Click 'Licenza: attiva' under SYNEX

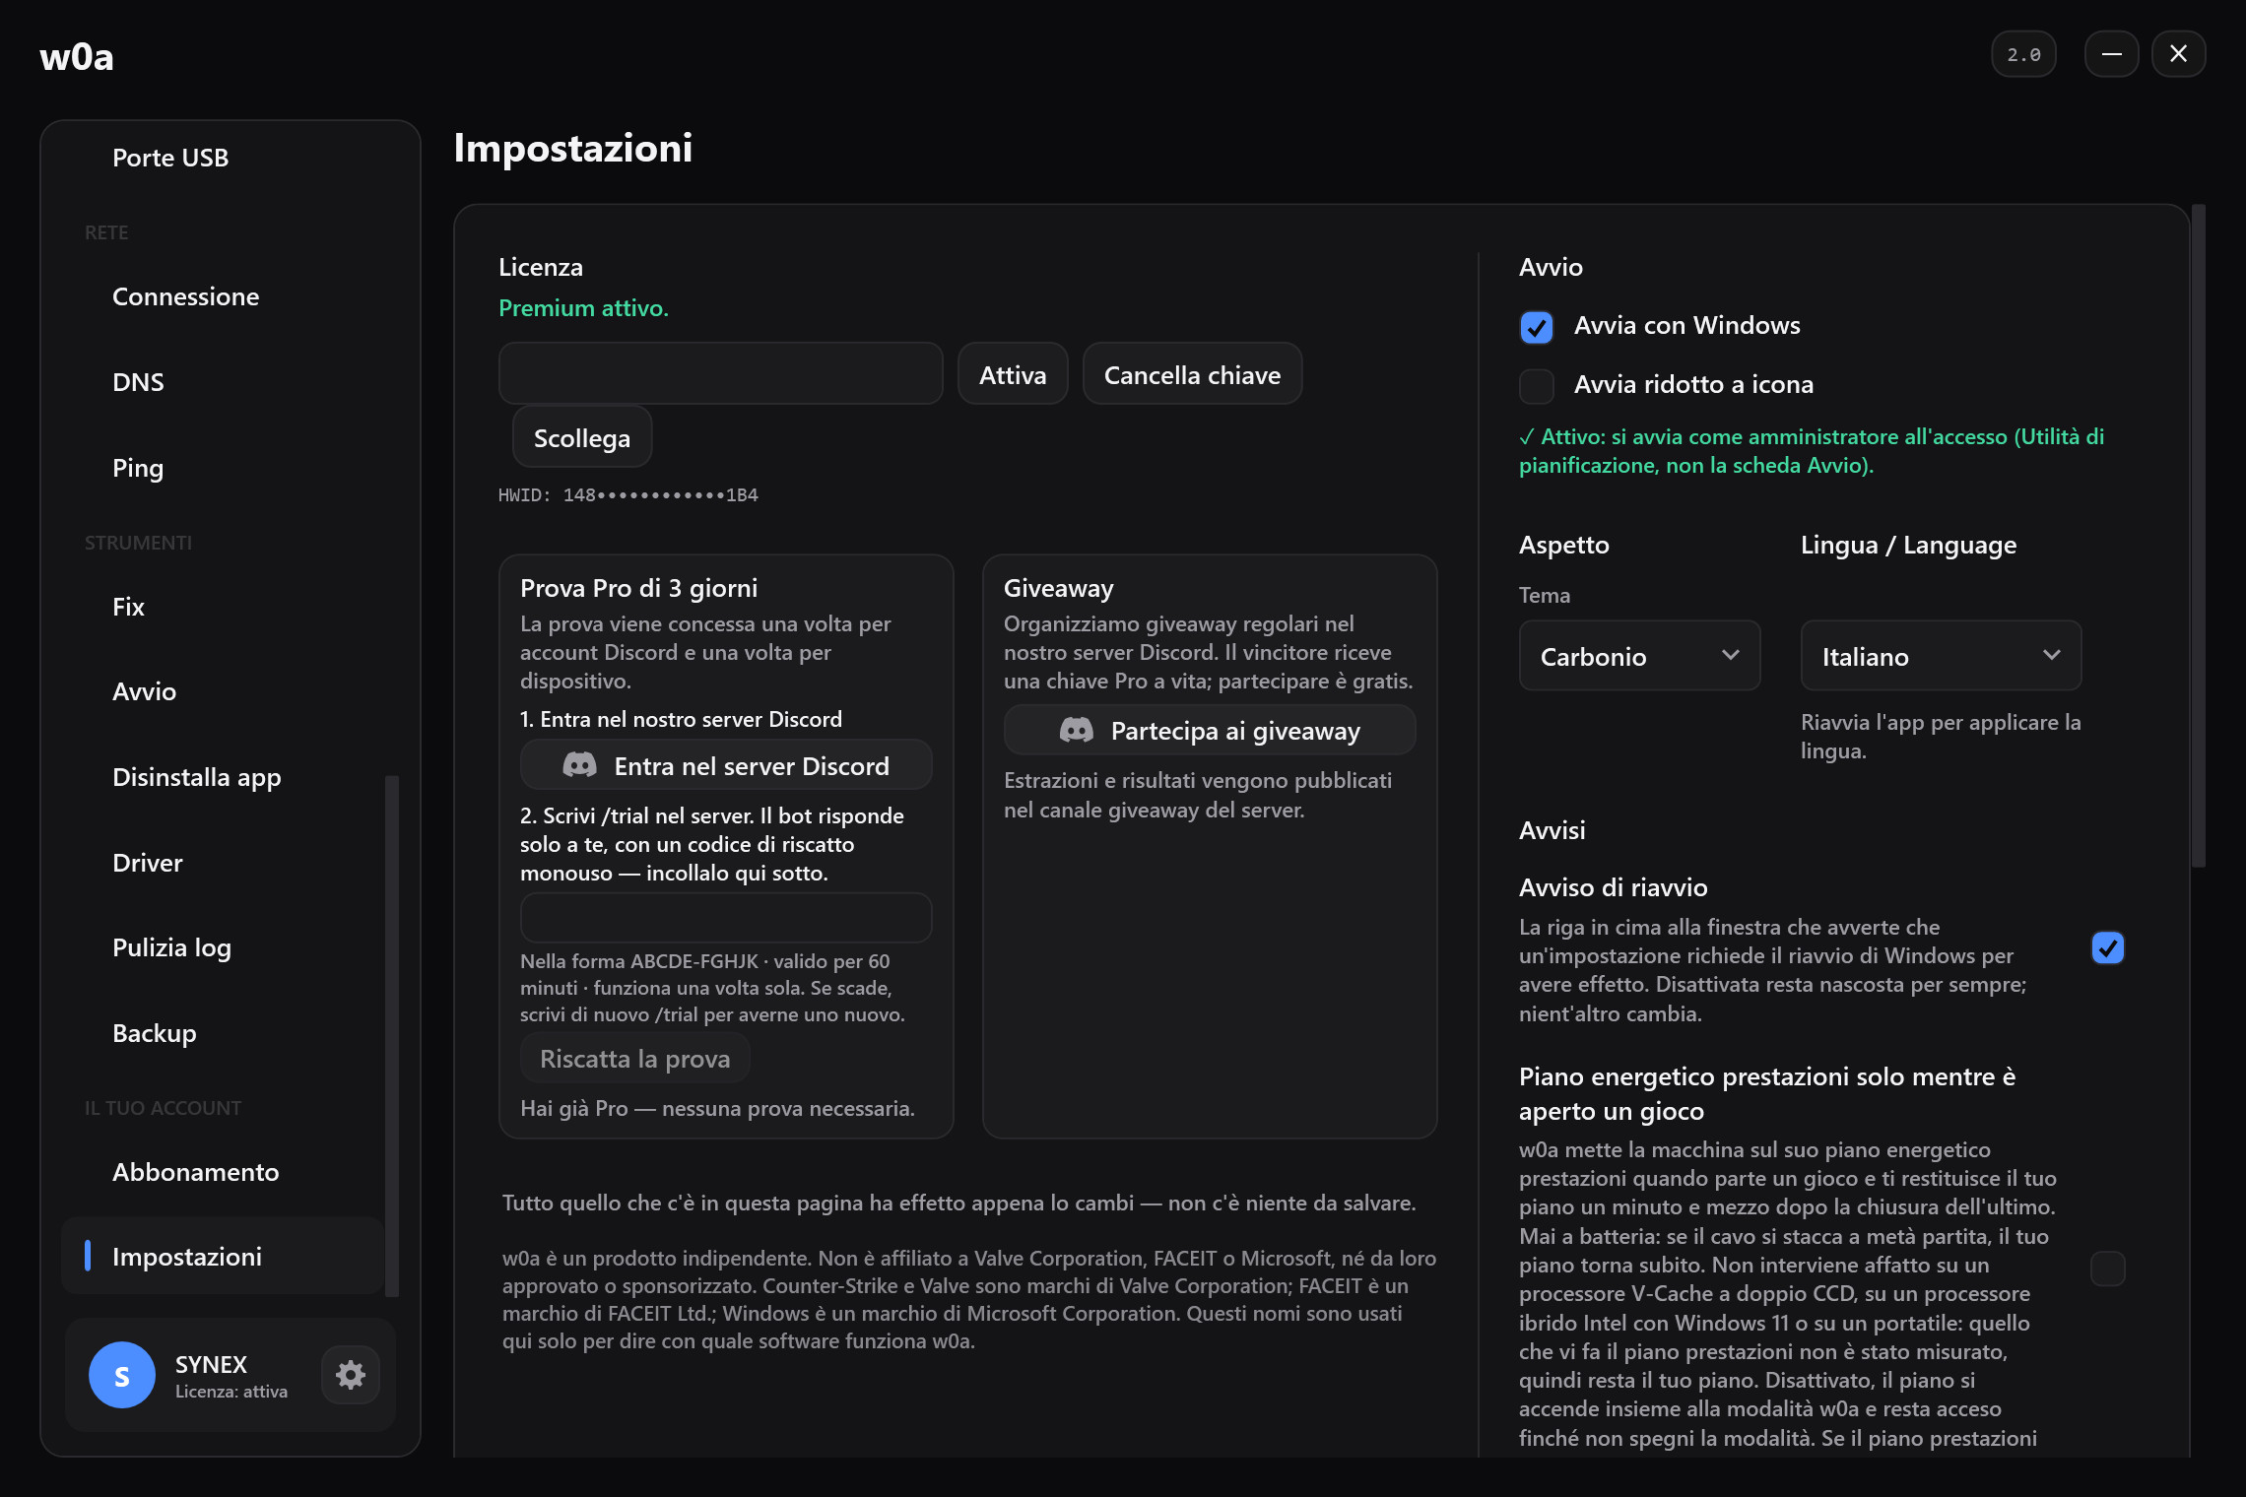point(231,1392)
